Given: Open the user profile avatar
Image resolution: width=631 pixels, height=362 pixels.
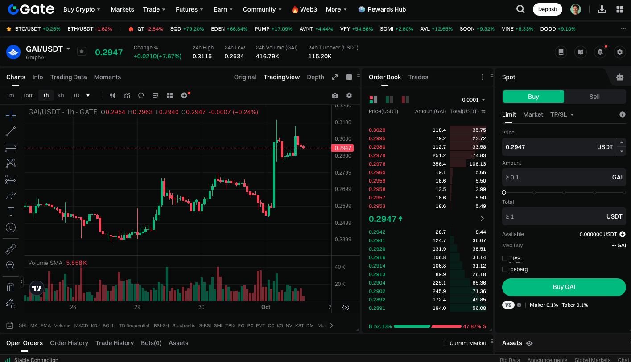Looking at the screenshot, I should pyautogui.click(x=576, y=9).
